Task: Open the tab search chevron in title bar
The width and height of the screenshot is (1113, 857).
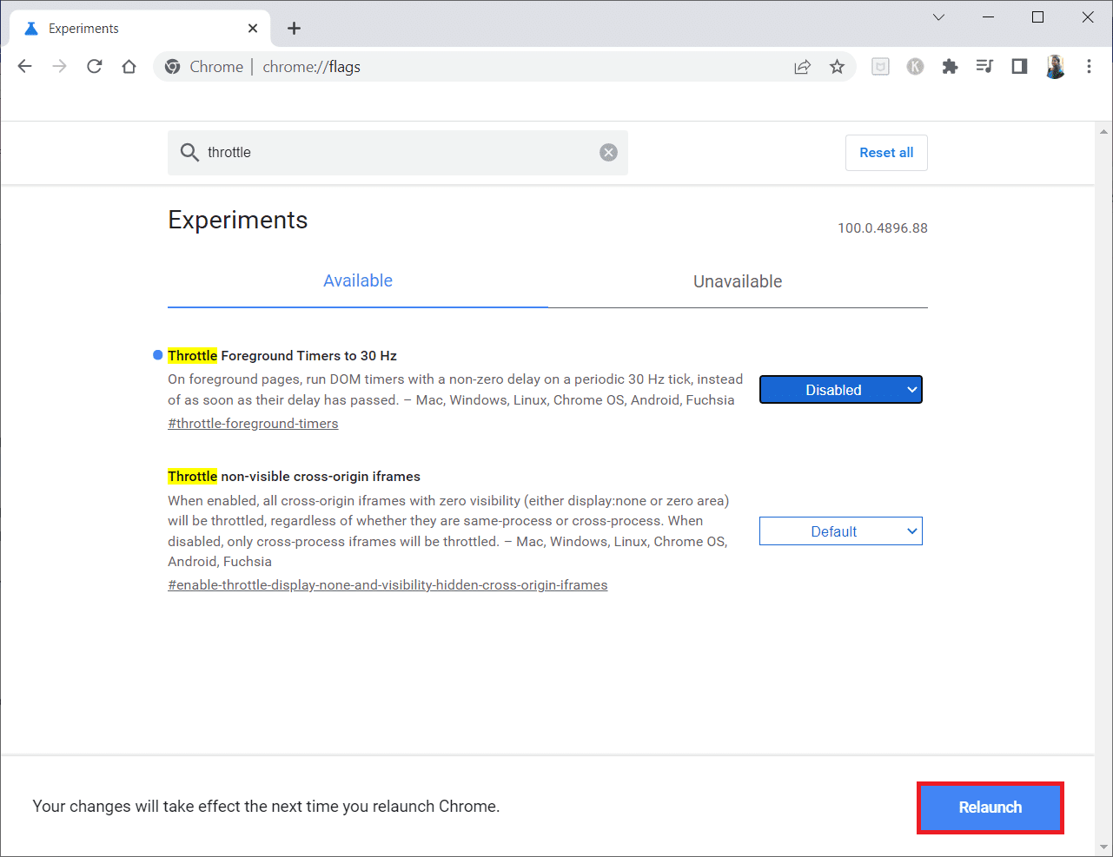Action: [x=938, y=17]
